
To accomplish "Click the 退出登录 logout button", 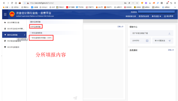I will pyautogui.click(x=169, y=16).
